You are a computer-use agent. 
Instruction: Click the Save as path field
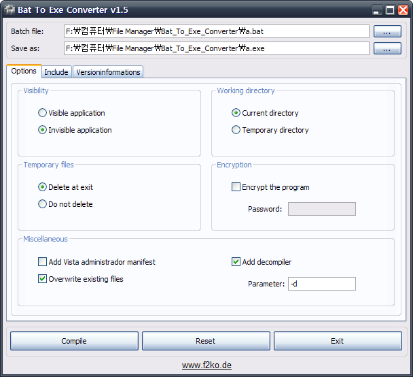(216, 48)
